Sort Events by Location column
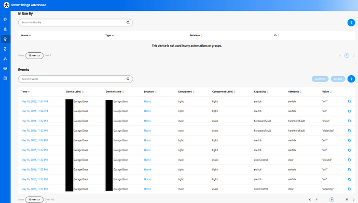This screenshot has width=358, height=203. (x=150, y=92)
